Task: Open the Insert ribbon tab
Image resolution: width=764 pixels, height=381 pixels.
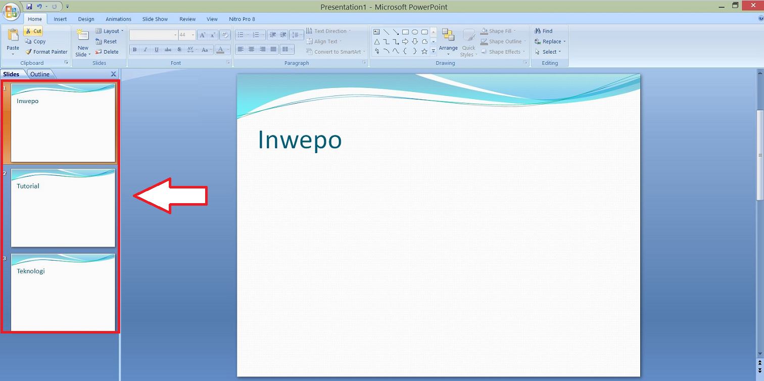Action: (x=60, y=19)
